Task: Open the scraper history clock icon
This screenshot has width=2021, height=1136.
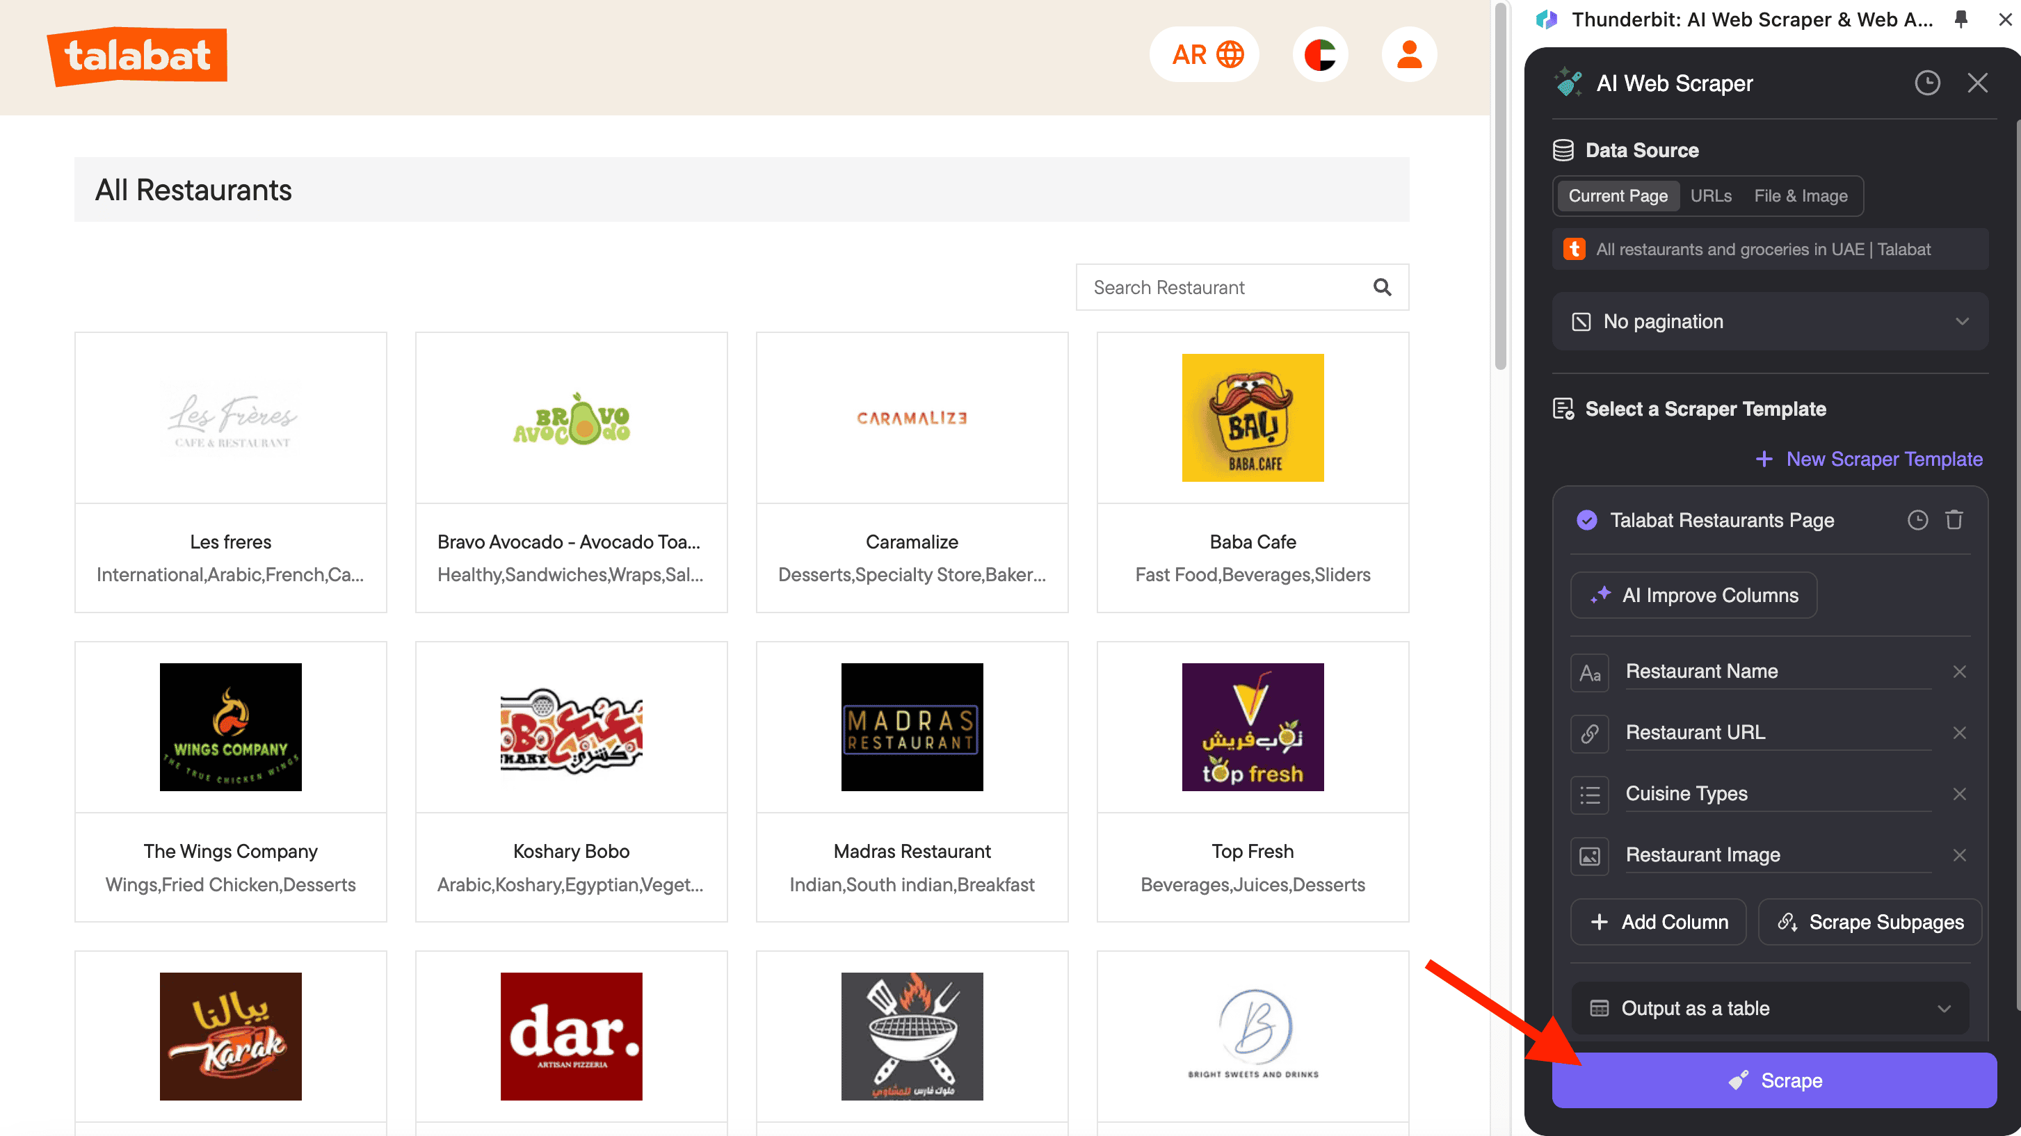Action: (x=1927, y=83)
